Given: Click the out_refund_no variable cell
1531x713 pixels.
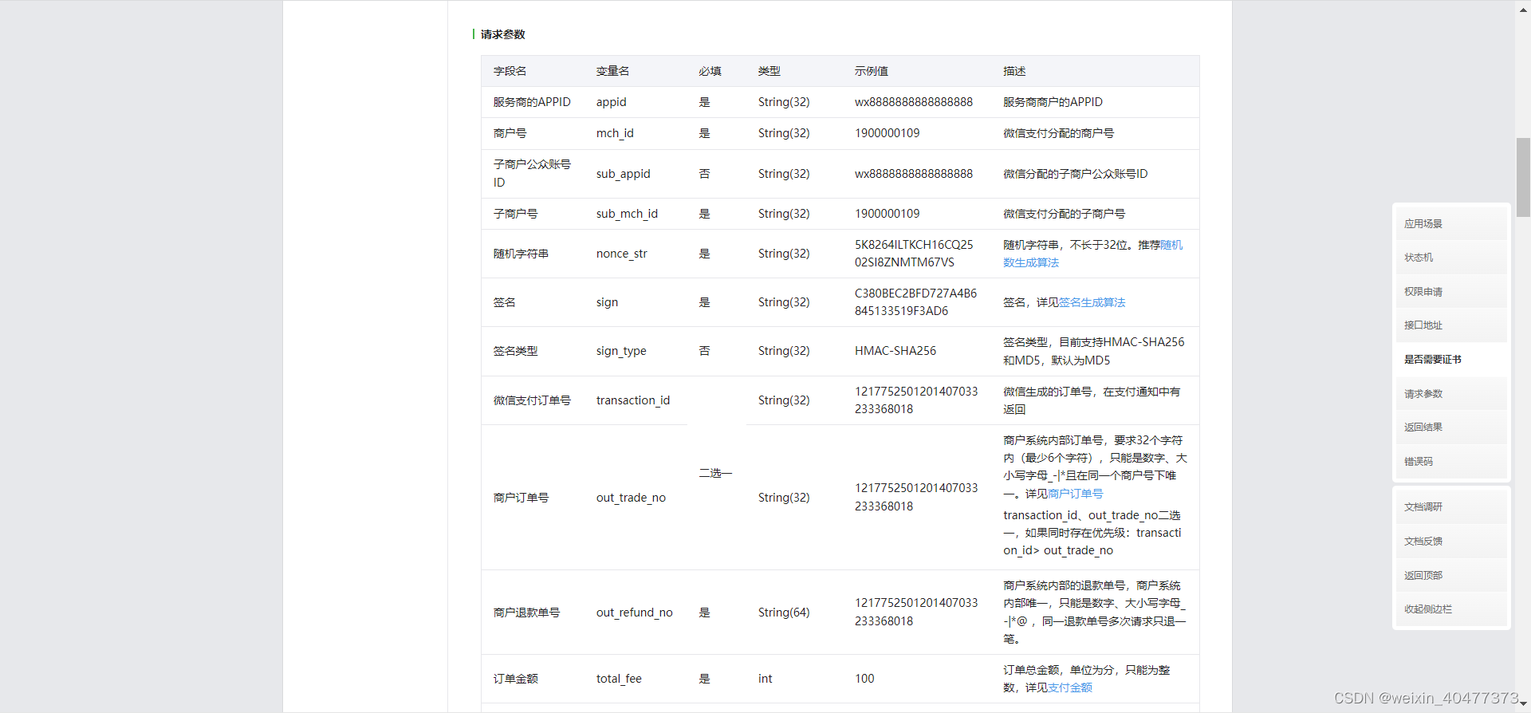Looking at the screenshot, I should [x=634, y=613].
